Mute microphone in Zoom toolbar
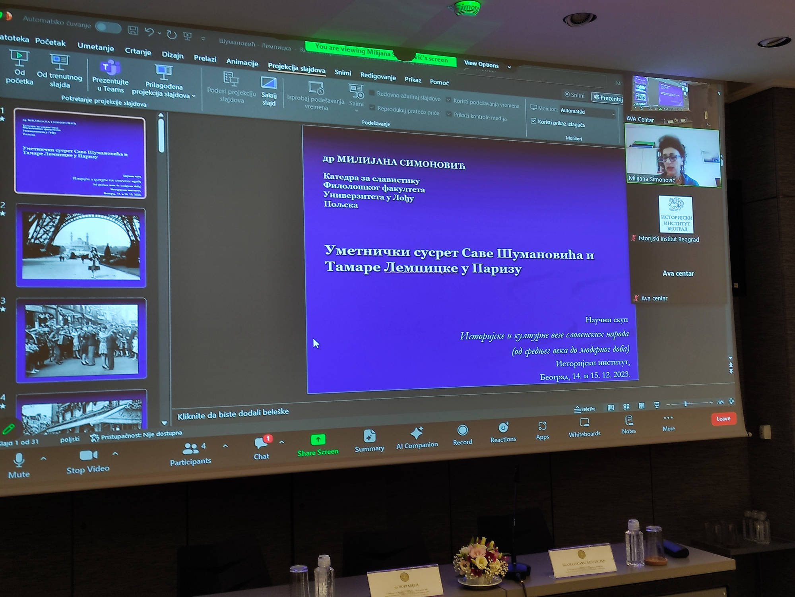The image size is (795, 597). pos(19,465)
